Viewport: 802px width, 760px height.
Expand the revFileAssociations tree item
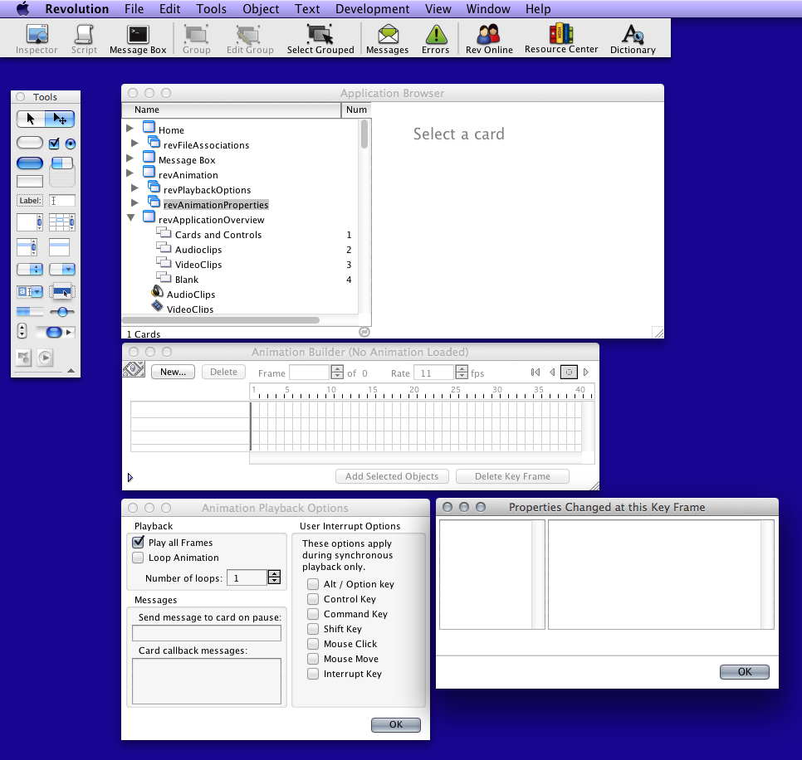[135, 143]
